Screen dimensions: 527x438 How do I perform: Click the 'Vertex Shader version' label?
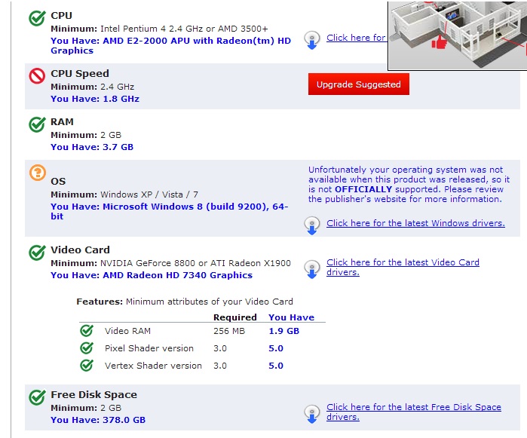click(153, 366)
